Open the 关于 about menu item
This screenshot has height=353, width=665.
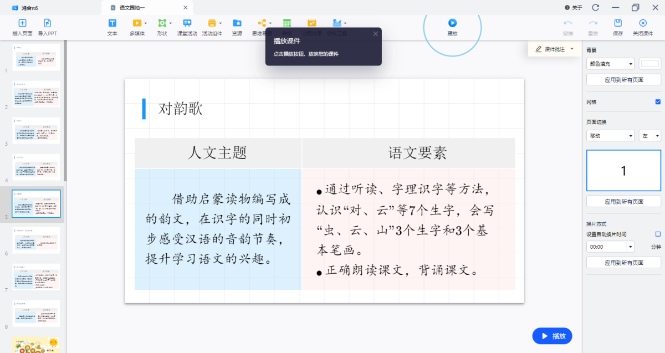point(574,8)
